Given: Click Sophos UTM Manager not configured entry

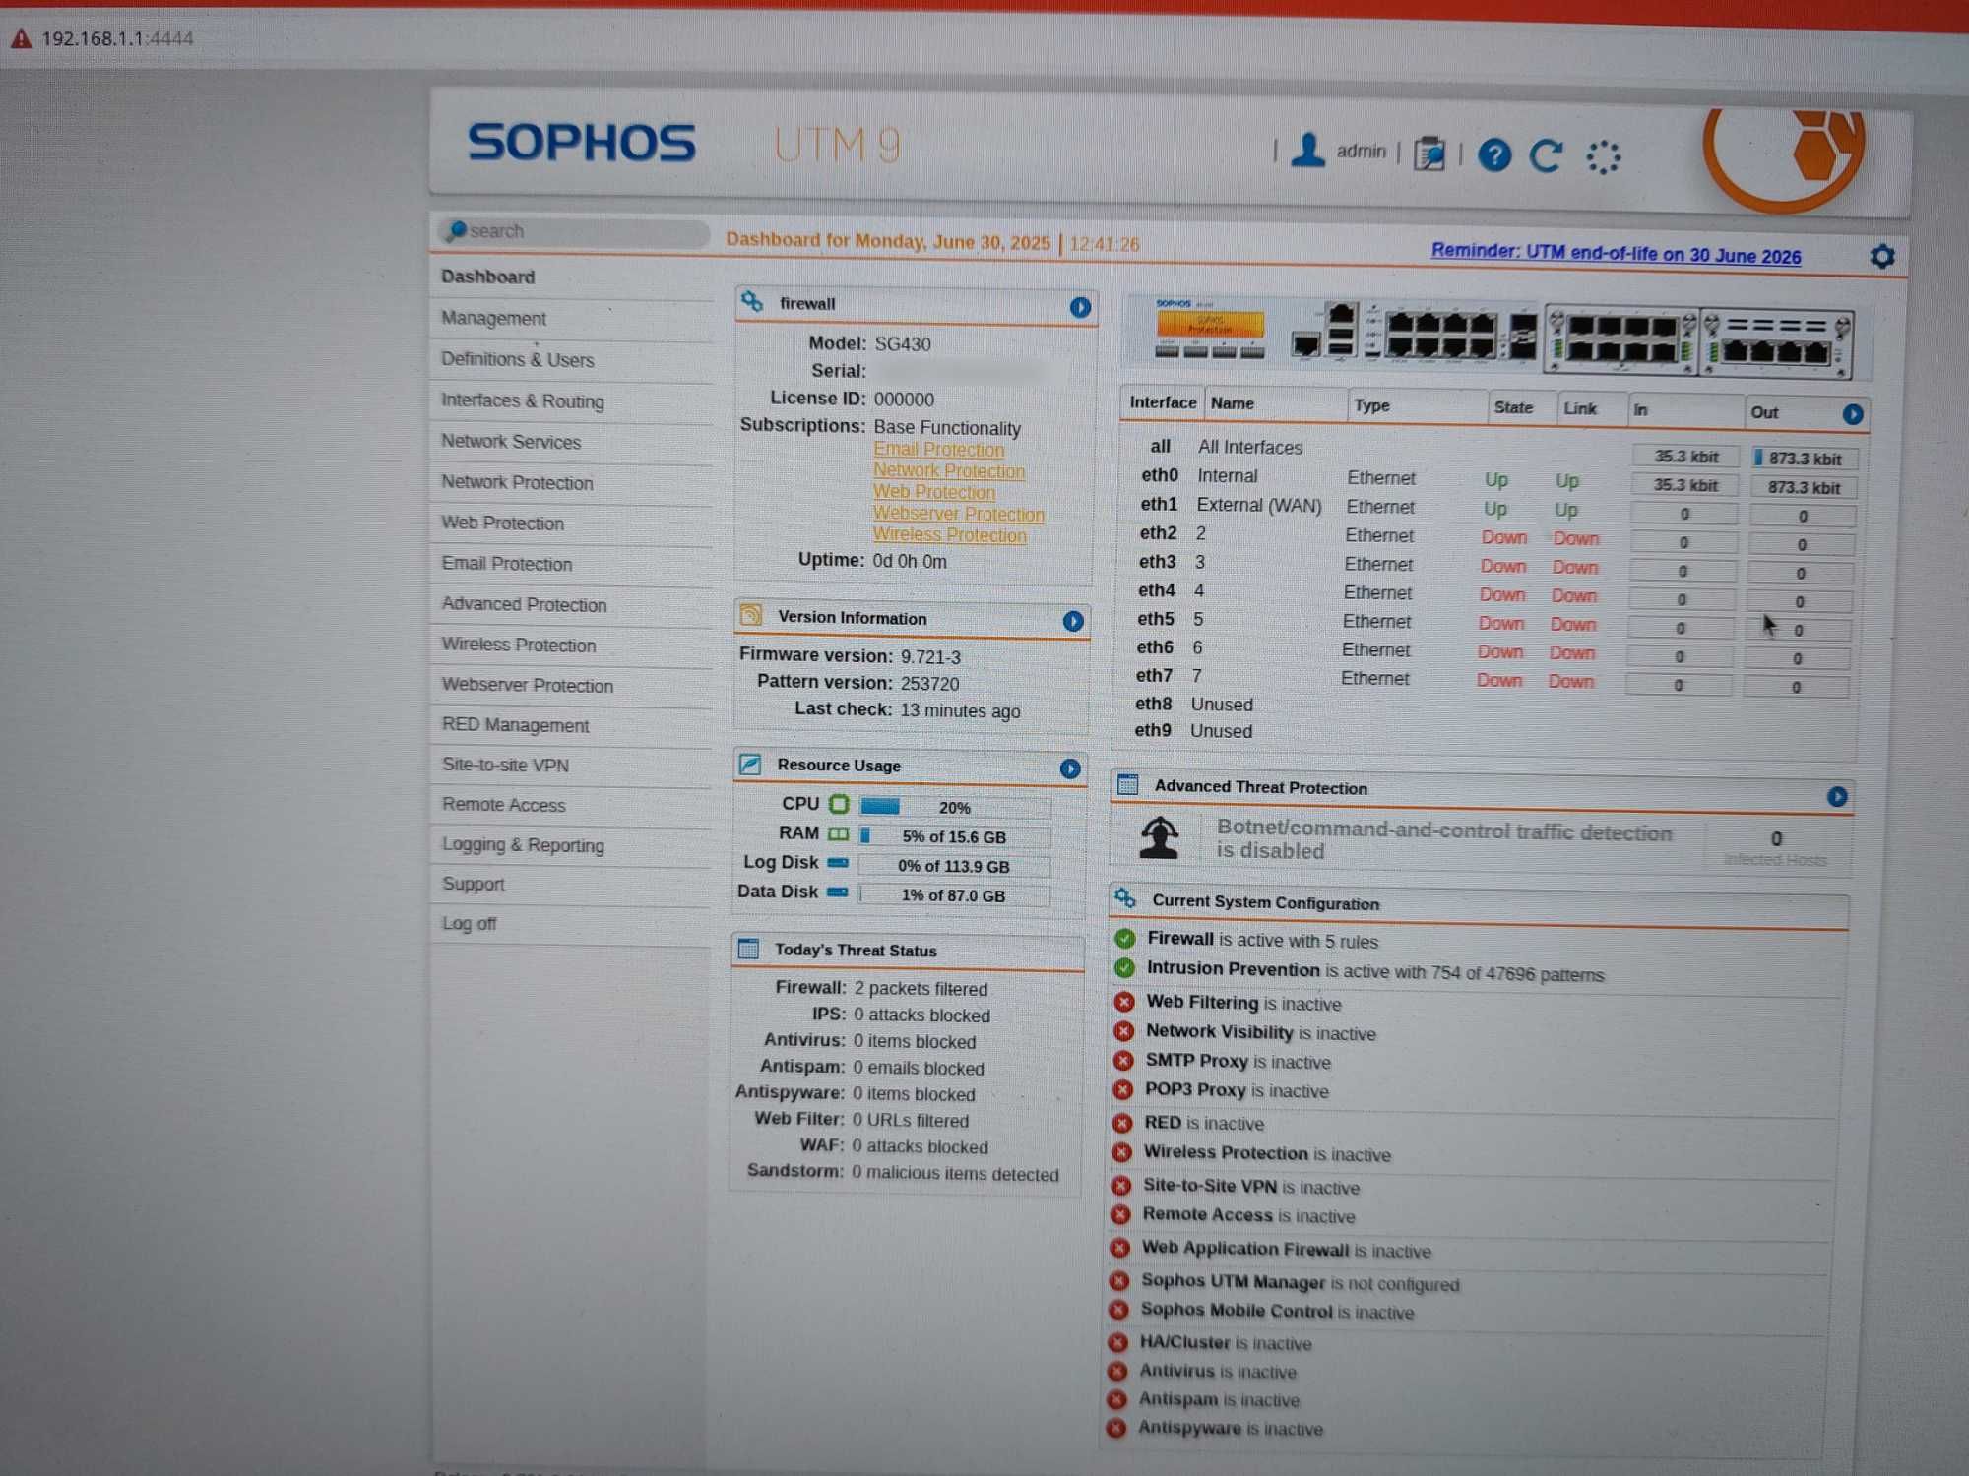Looking at the screenshot, I should click(1300, 1282).
